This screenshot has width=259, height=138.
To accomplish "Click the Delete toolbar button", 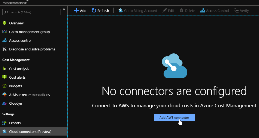I will tap(187, 11).
